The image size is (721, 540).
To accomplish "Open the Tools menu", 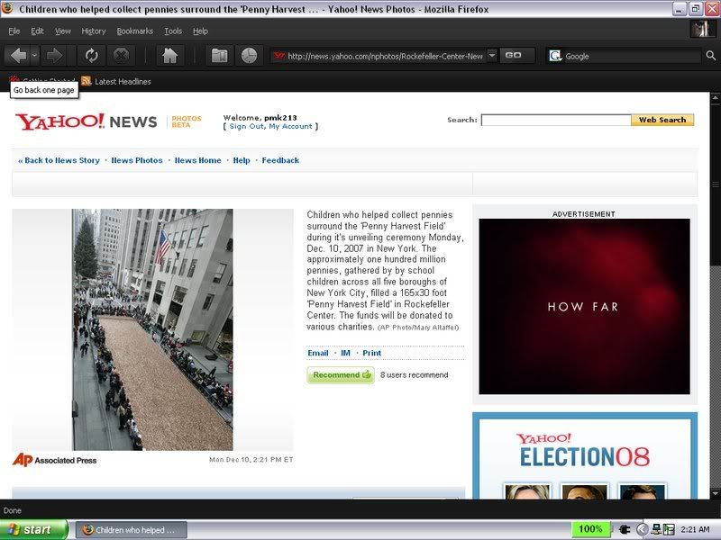I will (173, 31).
